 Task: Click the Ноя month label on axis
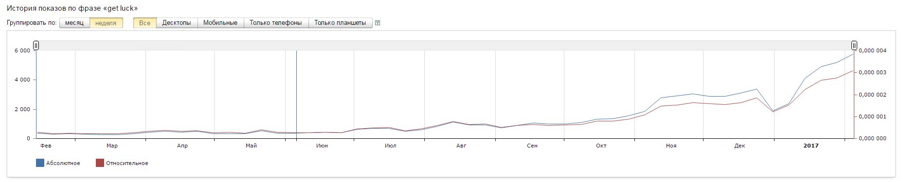[x=671, y=146]
